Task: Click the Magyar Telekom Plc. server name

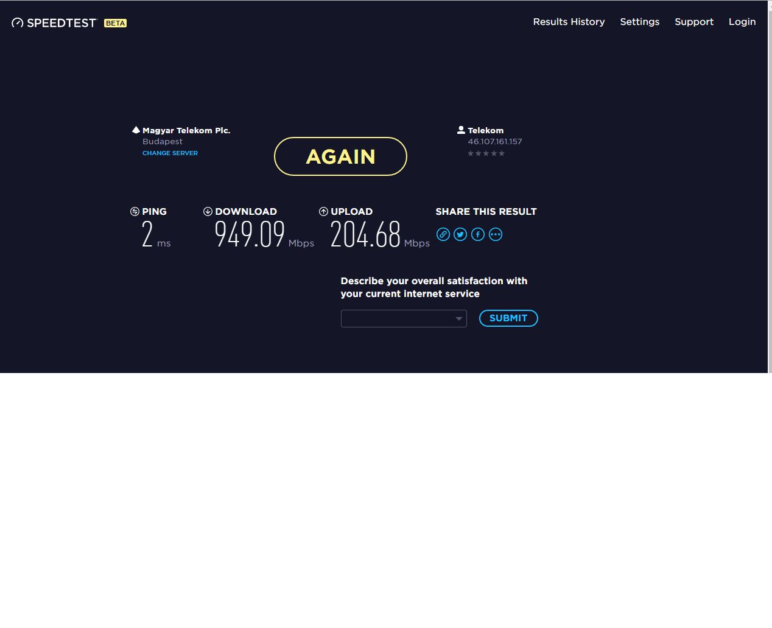Action: [x=186, y=130]
